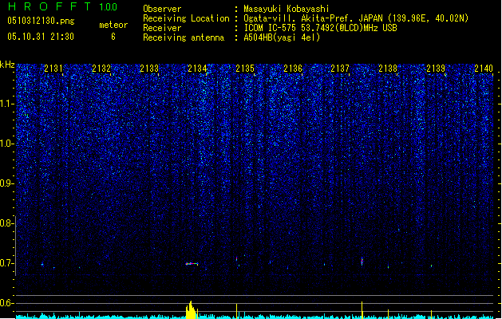Click the yellow intensity spike after 2137

click(x=362, y=309)
